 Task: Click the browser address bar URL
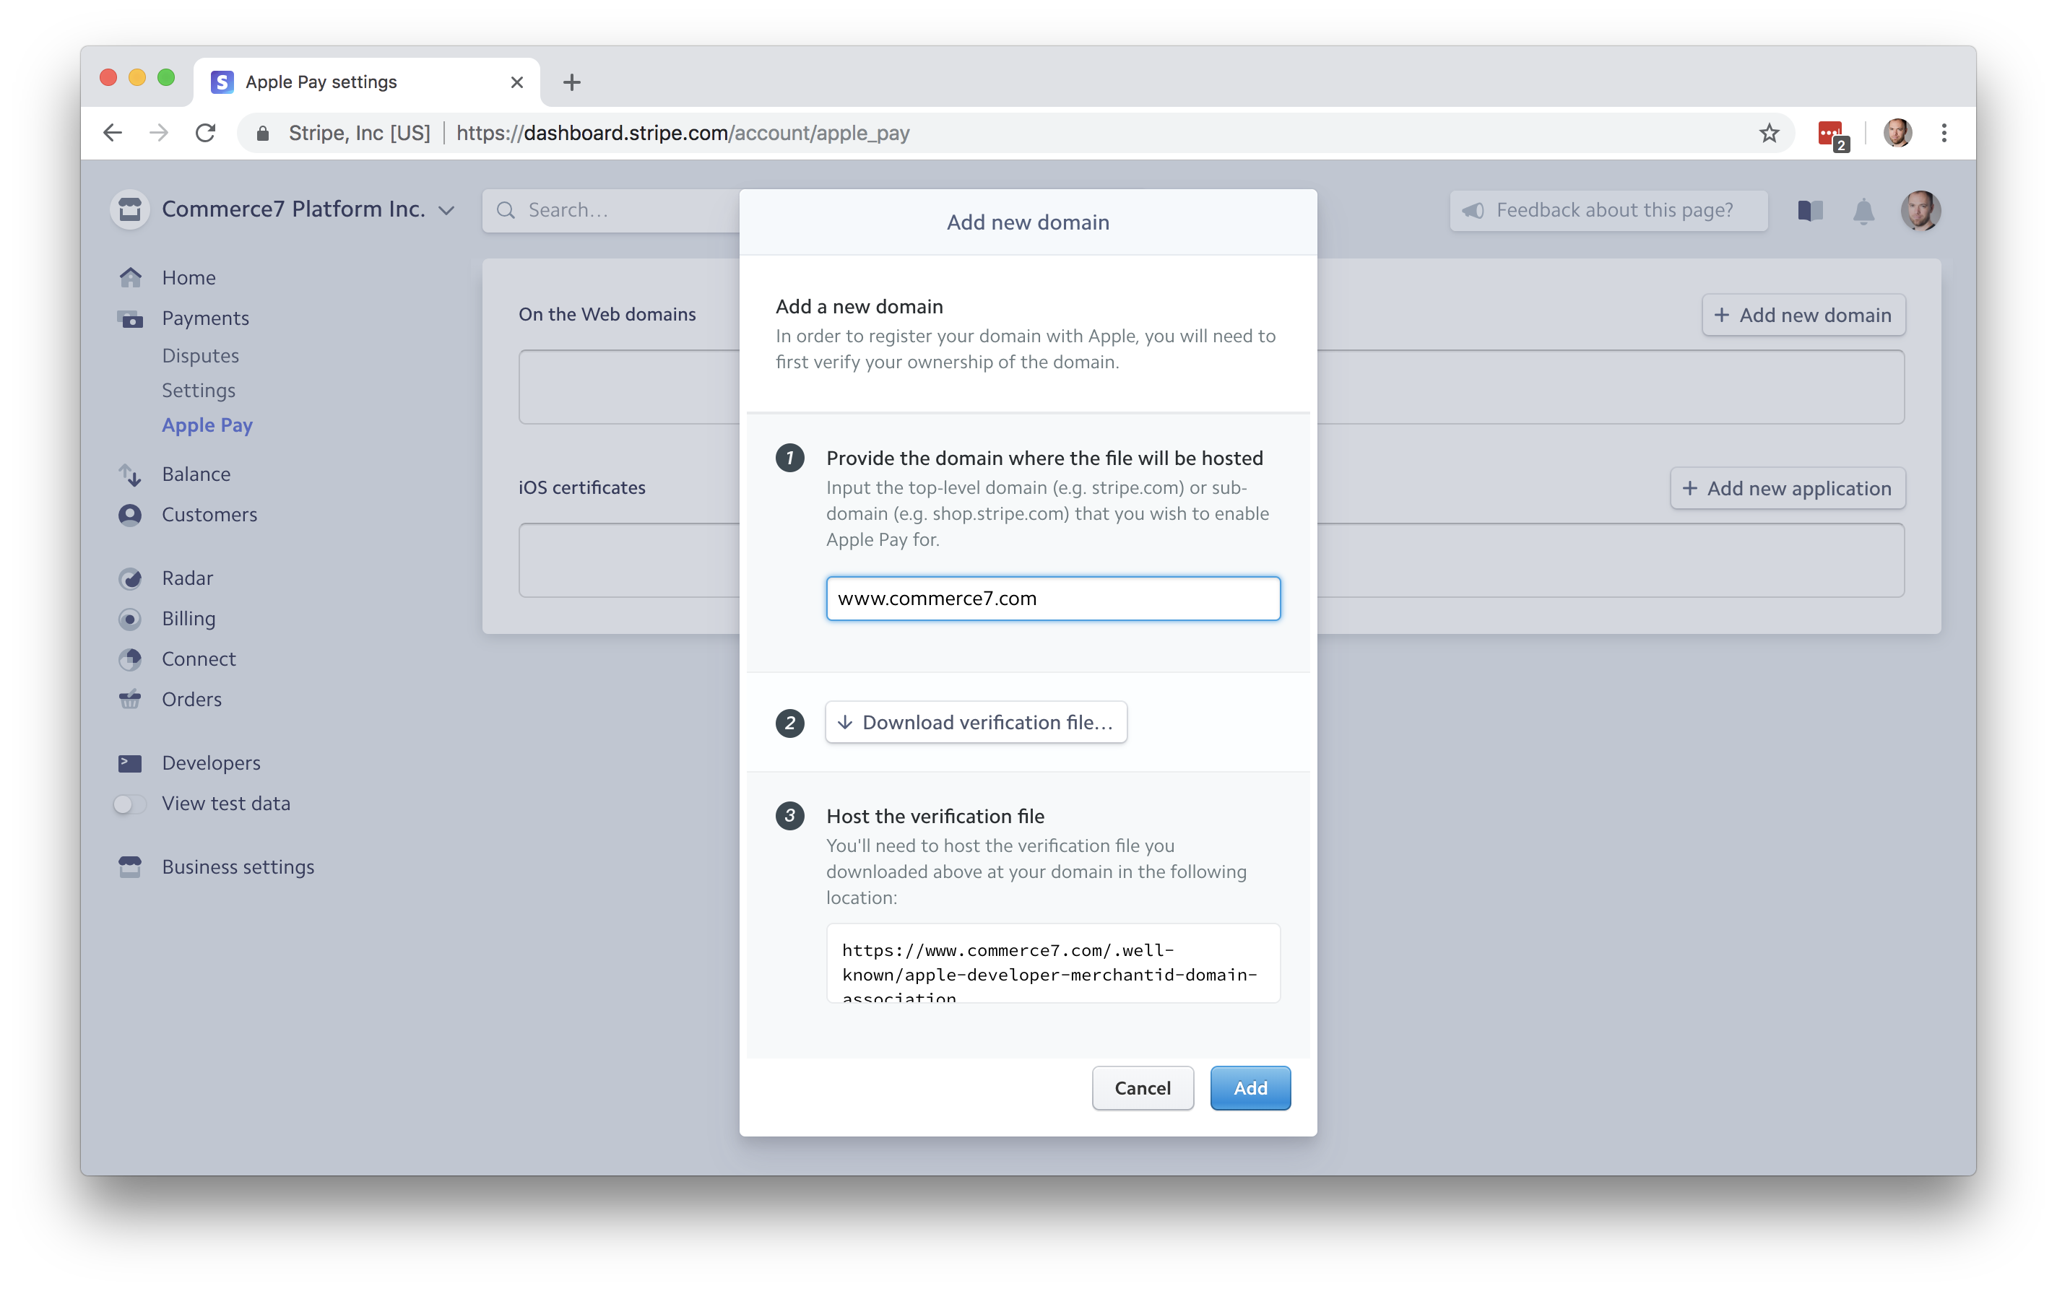click(x=683, y=133)
